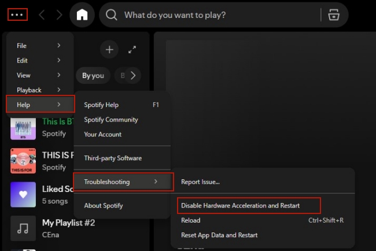This screenshot has height=251, width=376.
Task: Click the 5 songs label
Action: click(x=55, y=201)
